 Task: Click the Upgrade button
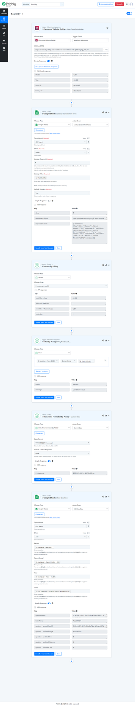(x=120, y=4)
